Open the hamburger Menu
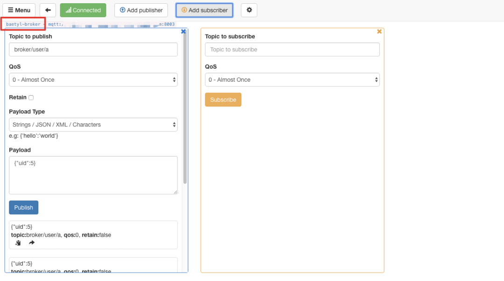 click(19, 10)
